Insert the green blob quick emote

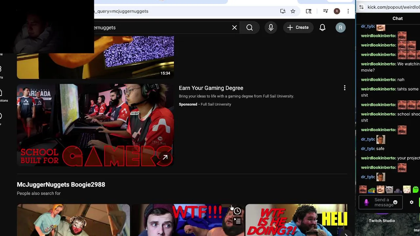click(416, 189)
